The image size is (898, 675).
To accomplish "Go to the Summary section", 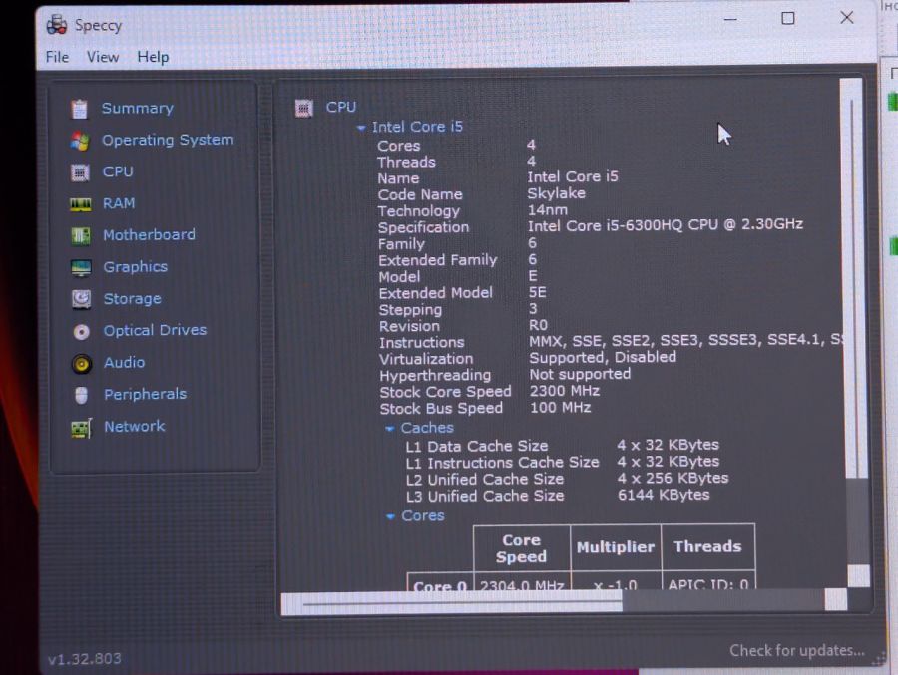I will (x=138, y=109).
